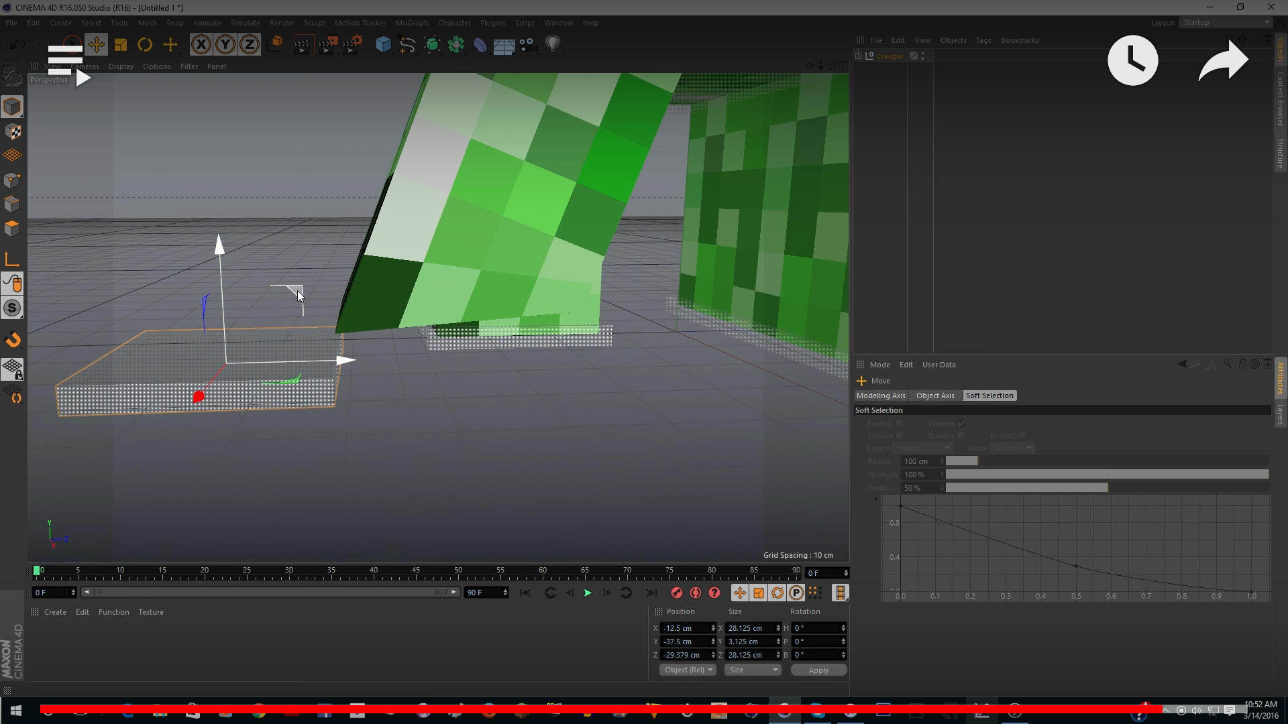Toggle the Preview checkbox in Soft Selection
Screen dimensions: 1288x724
[961, 424]
